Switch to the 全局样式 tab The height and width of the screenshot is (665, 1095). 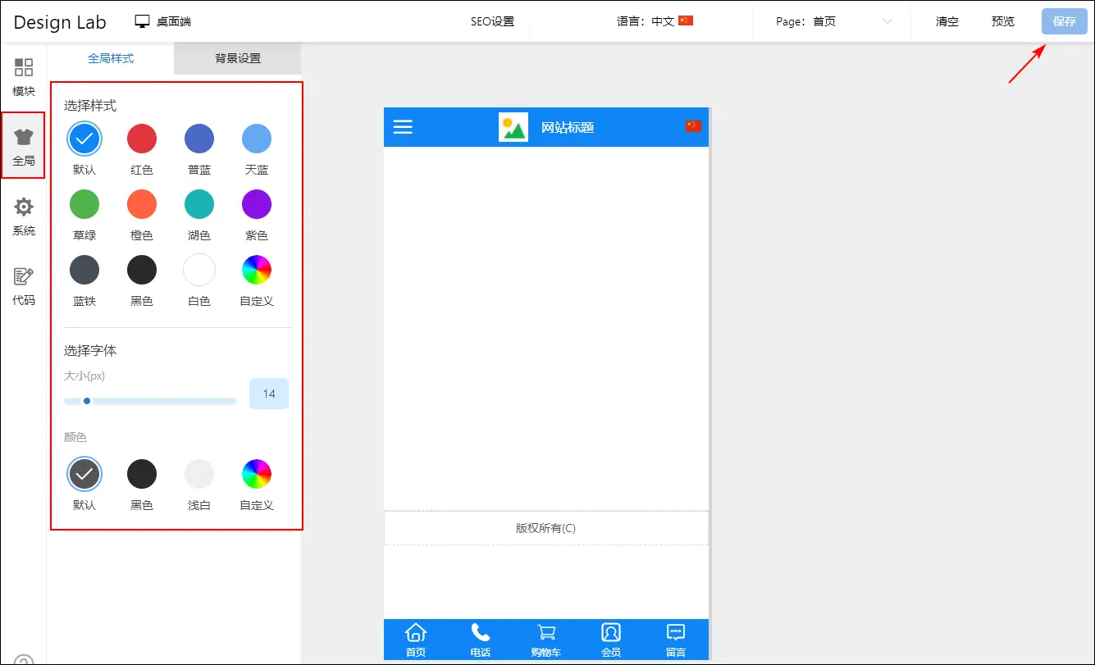111,58
